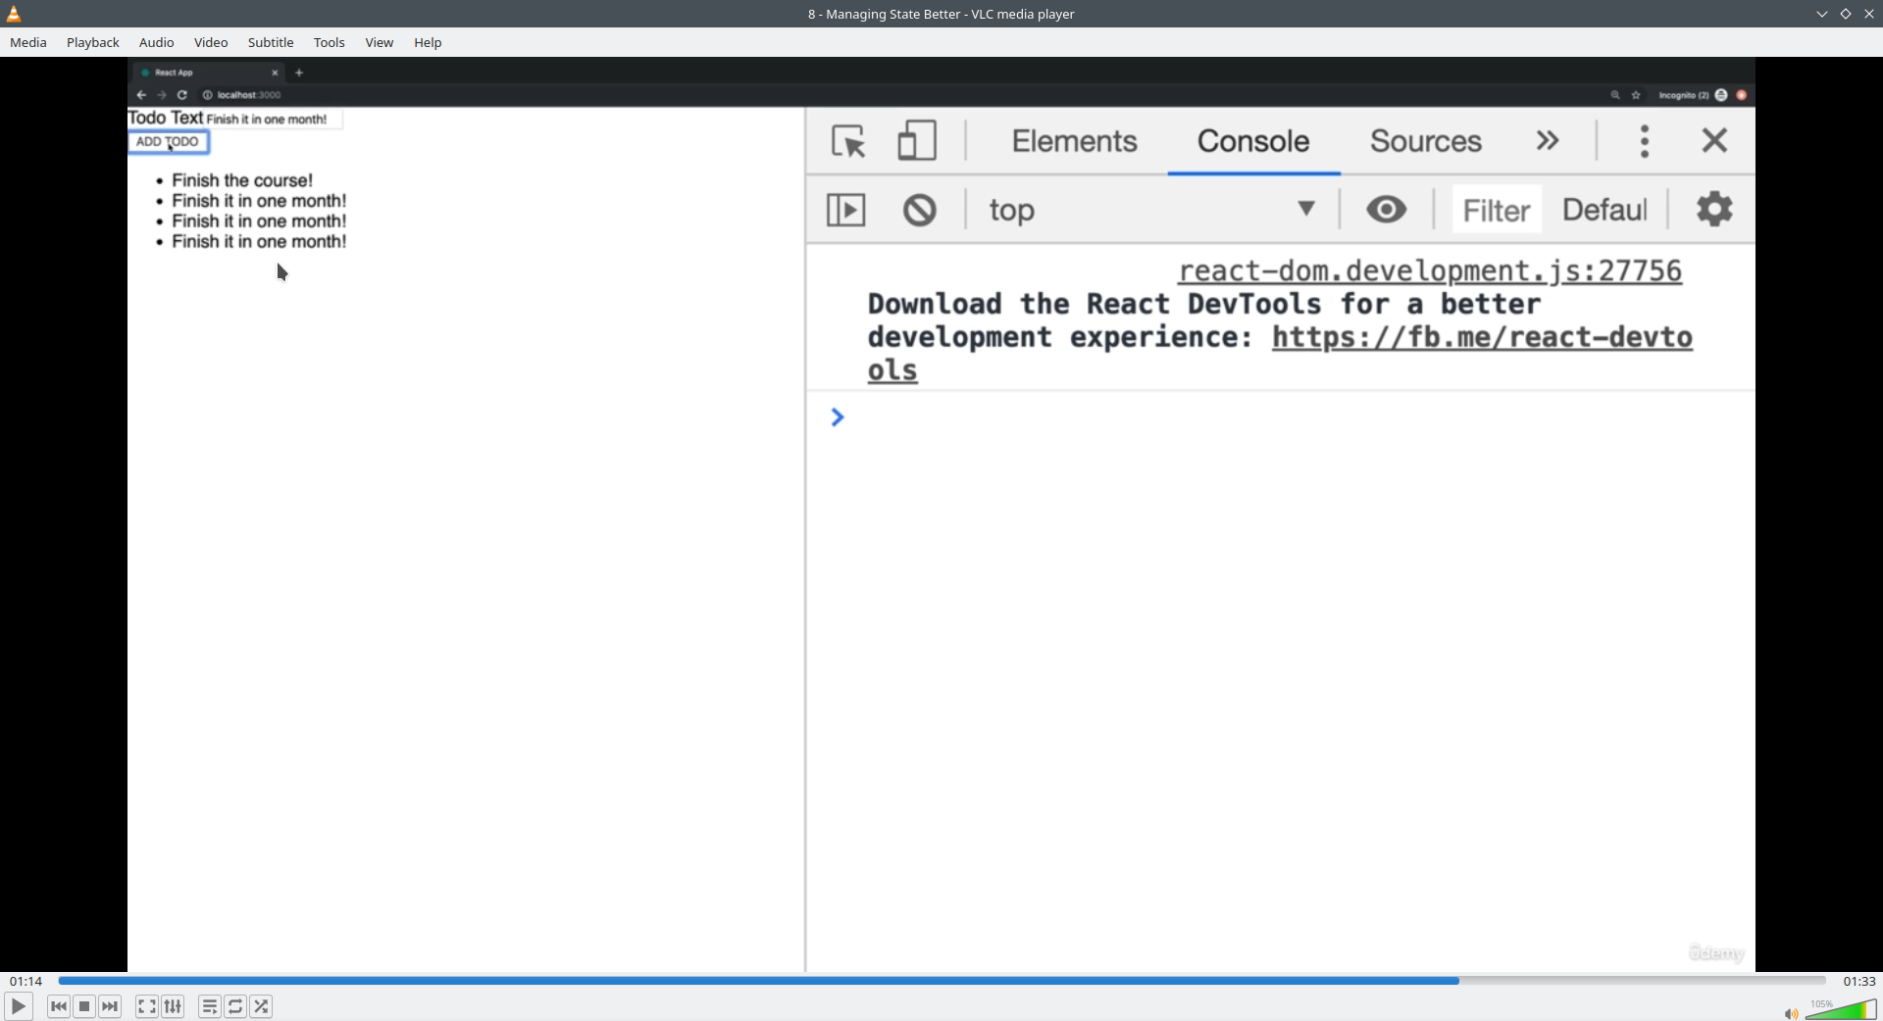
Task: Click the VLC Play button
Action: tap(18, 1006)
